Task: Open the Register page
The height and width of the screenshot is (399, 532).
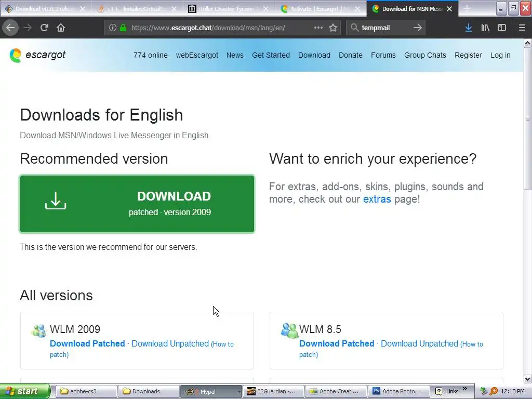Action: point(468,55)
